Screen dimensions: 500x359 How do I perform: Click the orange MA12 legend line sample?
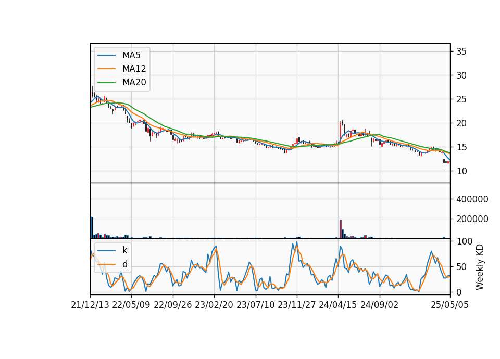coord(106,69)
